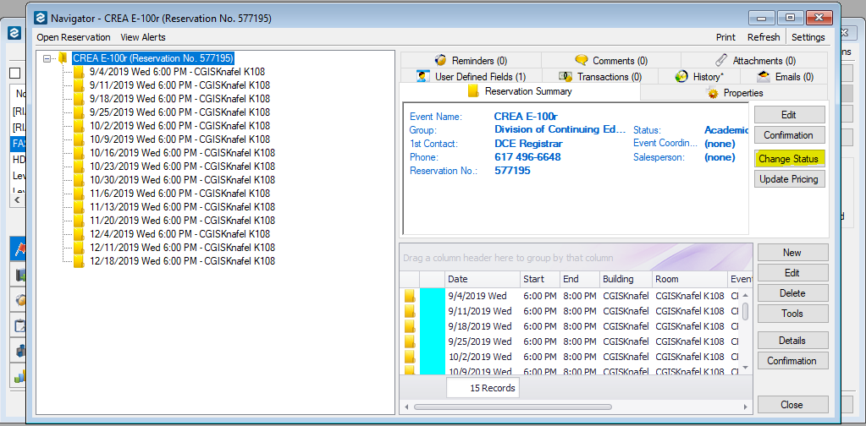
Task: Click the folder icon of the 10/16/2019 booking
Action: pos(80,153)
